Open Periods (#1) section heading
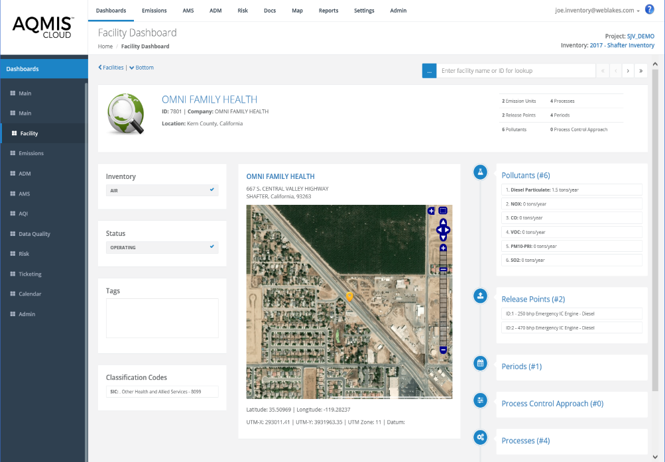665x462 pixels. coord(522,367)
